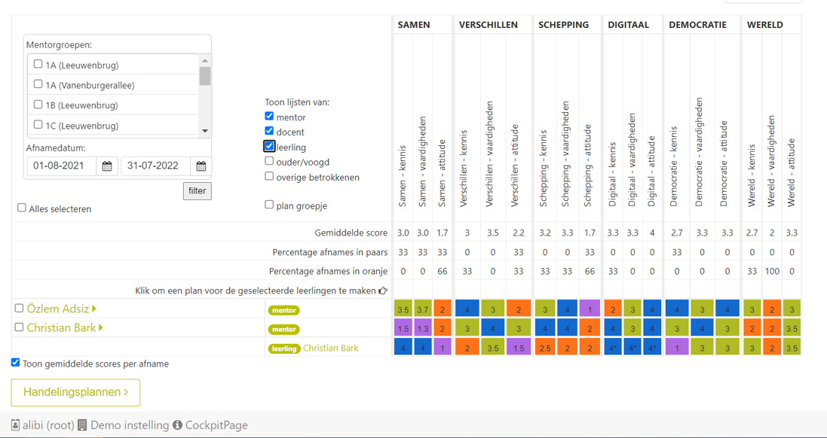The image size is (827, 438).
Task: Open calendar picker for start date 01-08-2021
Action: (x=107, y=166)
